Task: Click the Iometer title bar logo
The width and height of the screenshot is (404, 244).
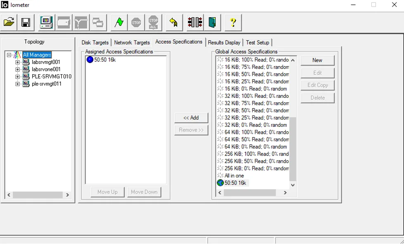Action: pyautogui.click(x=5, y=5)
